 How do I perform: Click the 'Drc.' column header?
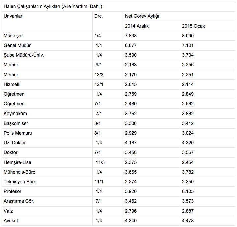(98, 16)
